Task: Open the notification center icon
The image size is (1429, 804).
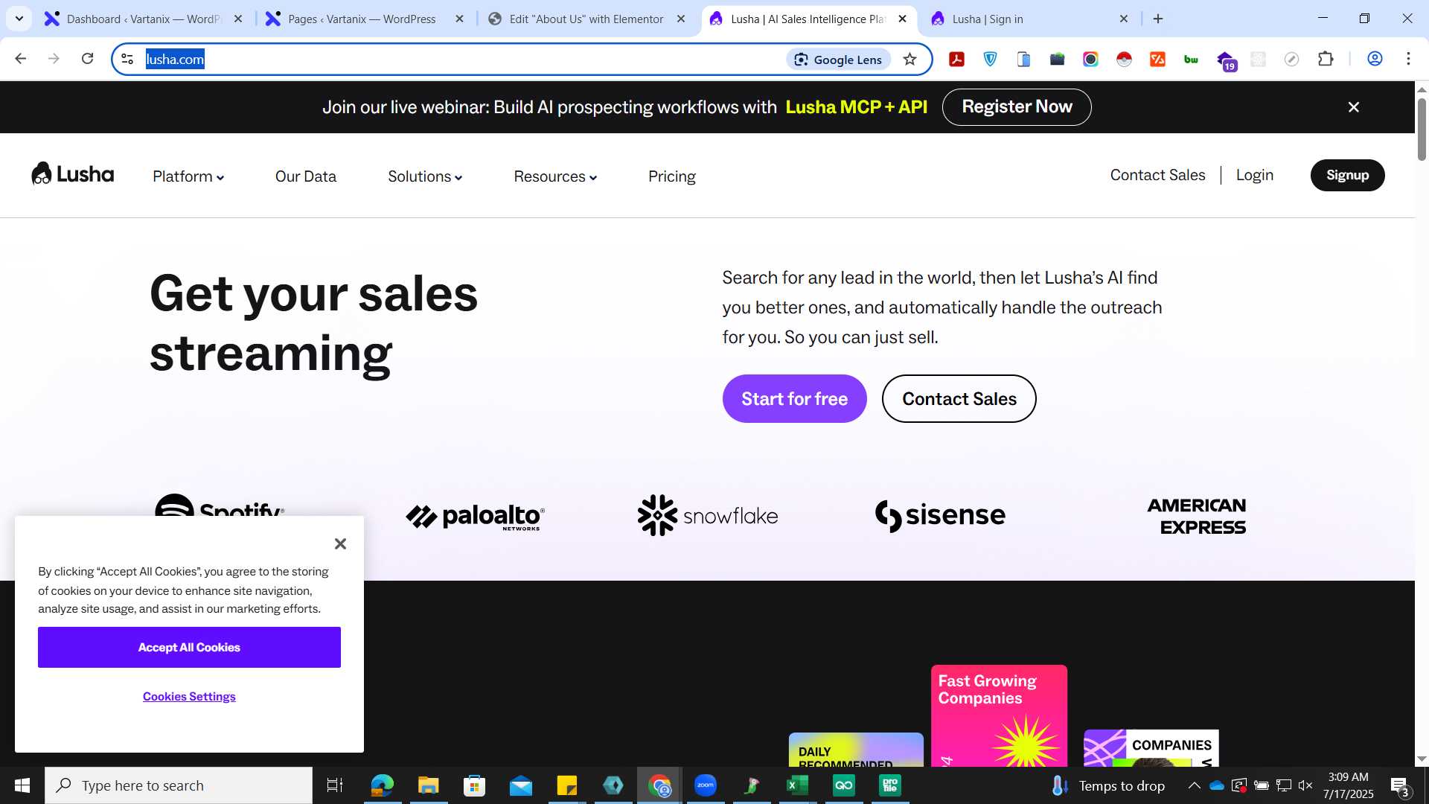Action: [x=1400, y=786]
